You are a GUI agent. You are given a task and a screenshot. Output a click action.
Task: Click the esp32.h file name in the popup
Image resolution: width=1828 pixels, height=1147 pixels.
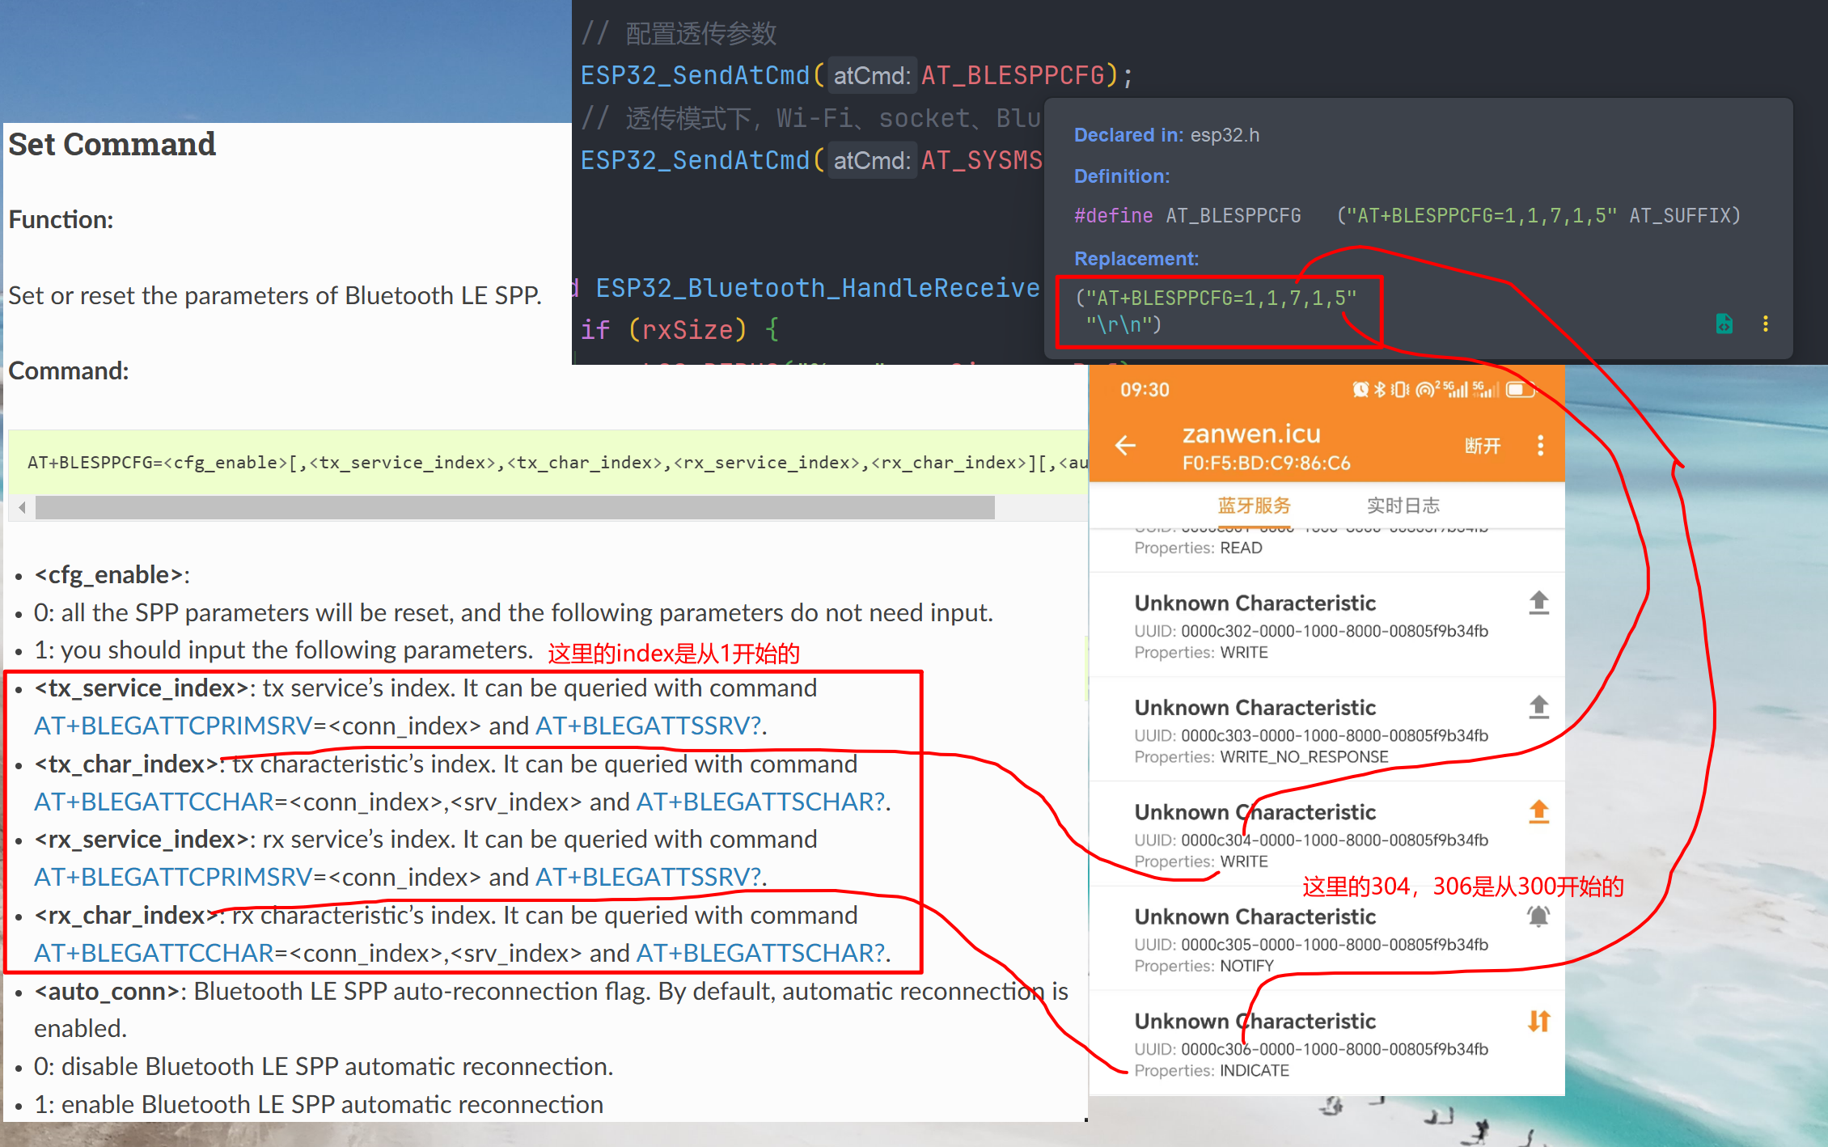tap(1225, 135)
